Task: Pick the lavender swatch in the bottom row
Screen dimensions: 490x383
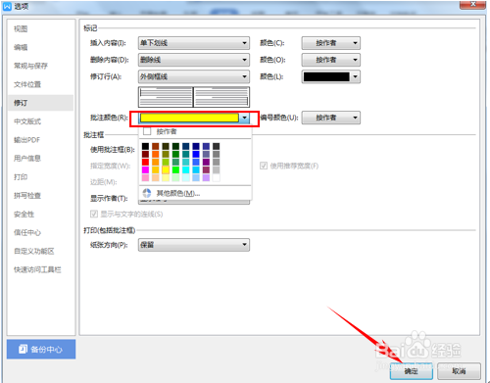Action: point(206,177)
